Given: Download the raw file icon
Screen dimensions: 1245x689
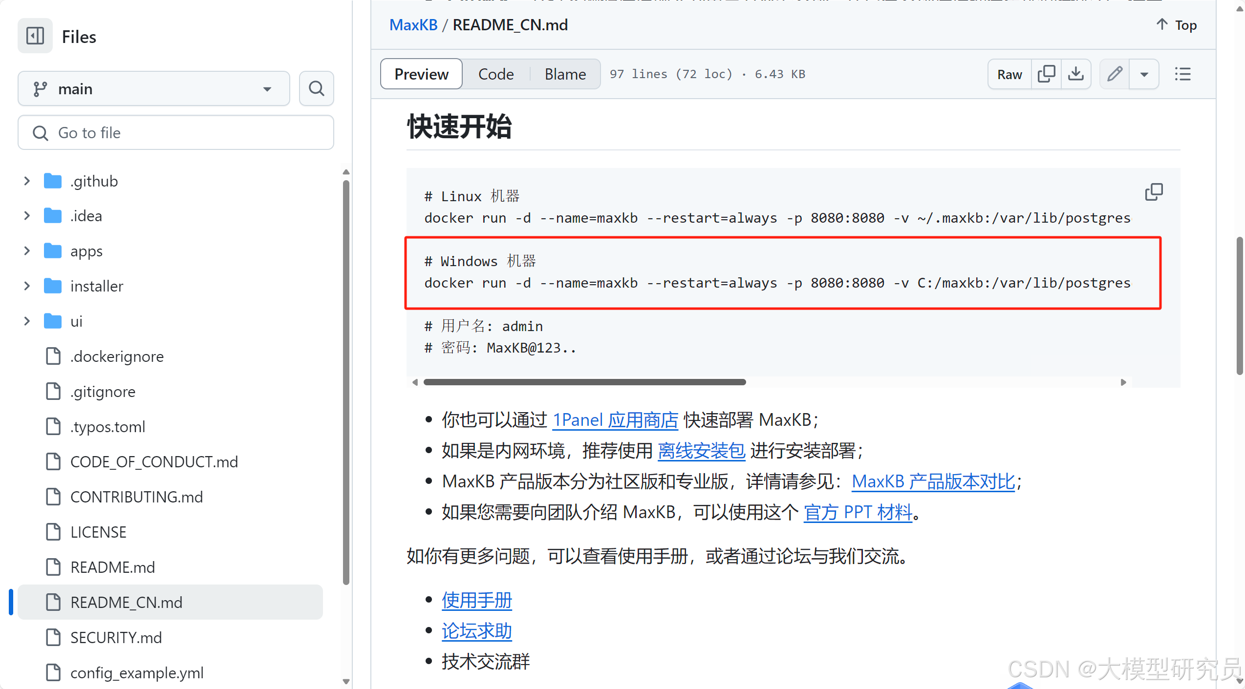Looking at the screenshot, I should [x=1075, y=74].
